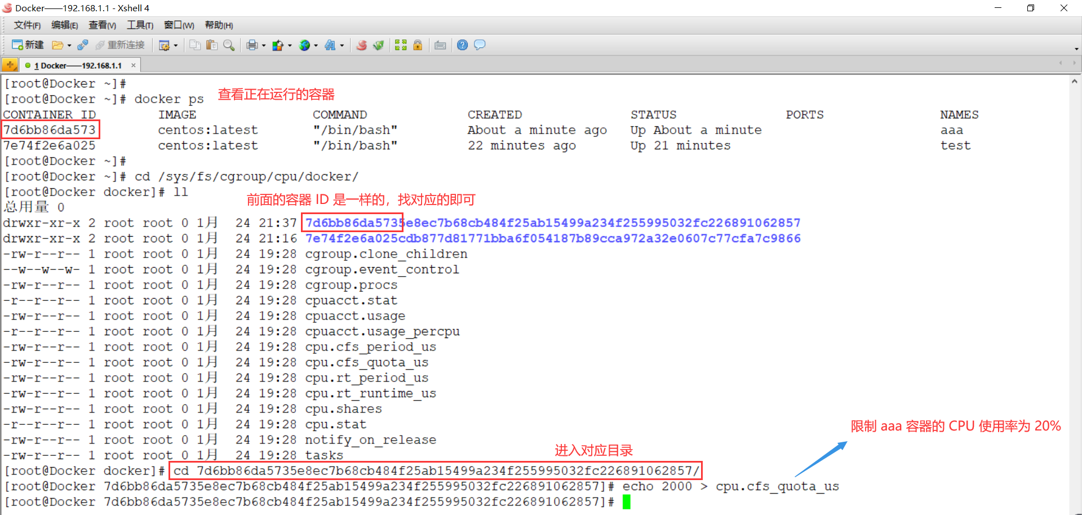This screenshot has height=515, width=1082.
Task: Click cpuacct.usage_percpu file name
Action: point(383,332)
